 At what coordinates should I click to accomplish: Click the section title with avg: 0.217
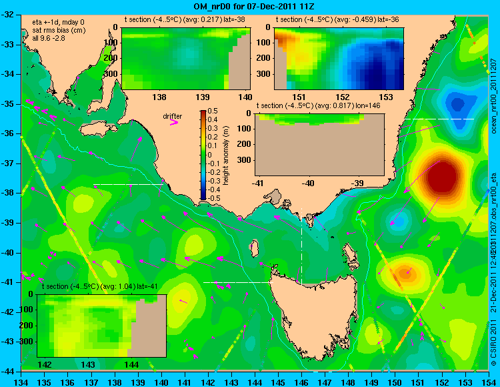click(185, 20)
